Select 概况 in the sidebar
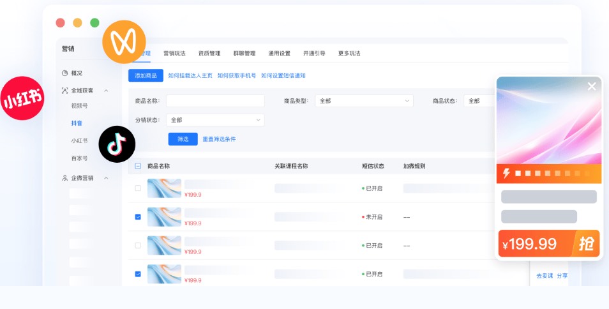The image size is (609, 309). [x=77, y=73]
